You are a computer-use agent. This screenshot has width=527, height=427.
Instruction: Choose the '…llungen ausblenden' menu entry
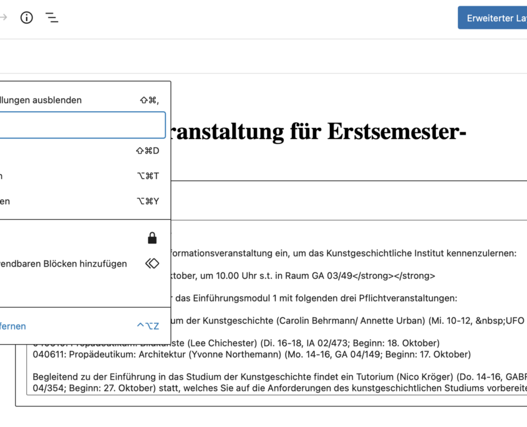[82, 100]
